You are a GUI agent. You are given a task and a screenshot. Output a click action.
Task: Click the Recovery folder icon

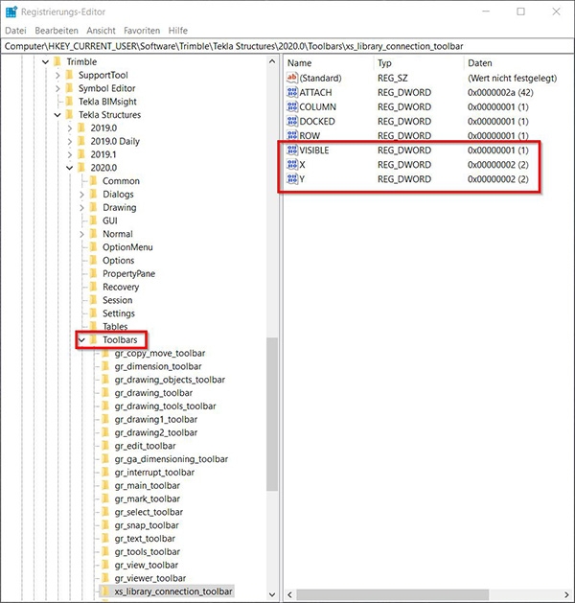[93, 287]
